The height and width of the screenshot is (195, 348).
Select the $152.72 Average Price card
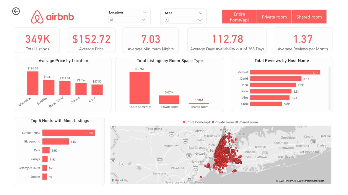[x=91, y=40]
